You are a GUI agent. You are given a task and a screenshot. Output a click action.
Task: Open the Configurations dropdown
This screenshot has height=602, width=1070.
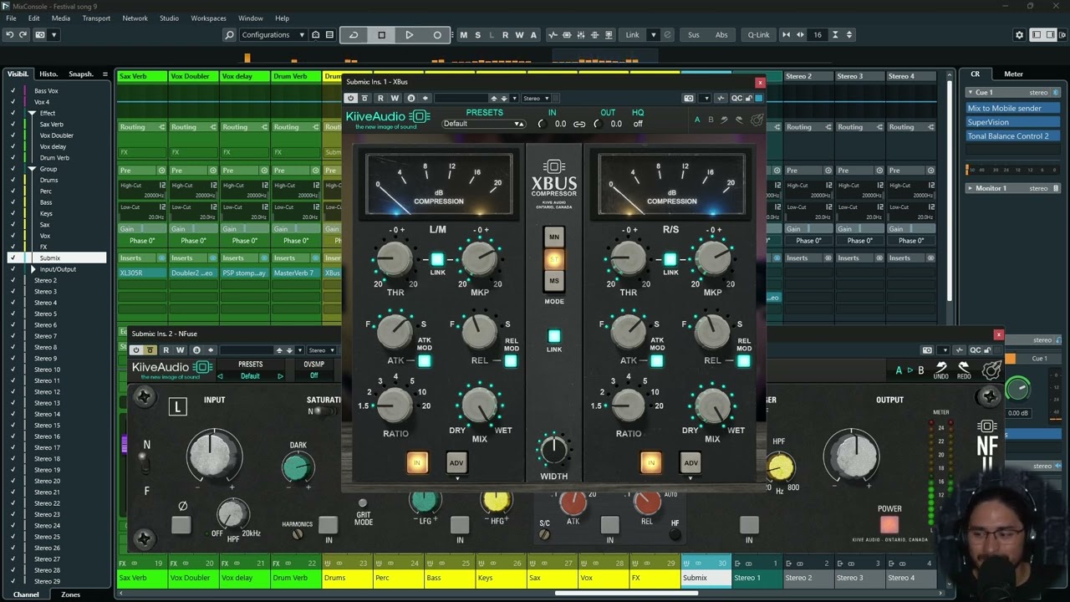[273, 35]
